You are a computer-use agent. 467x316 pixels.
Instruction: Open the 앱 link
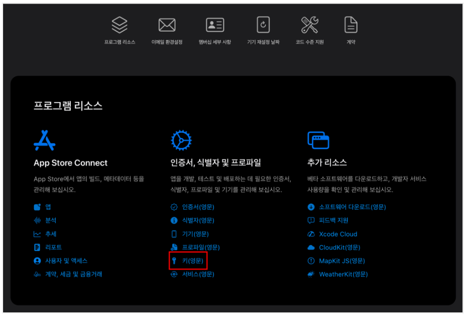[x=48, y=207]
